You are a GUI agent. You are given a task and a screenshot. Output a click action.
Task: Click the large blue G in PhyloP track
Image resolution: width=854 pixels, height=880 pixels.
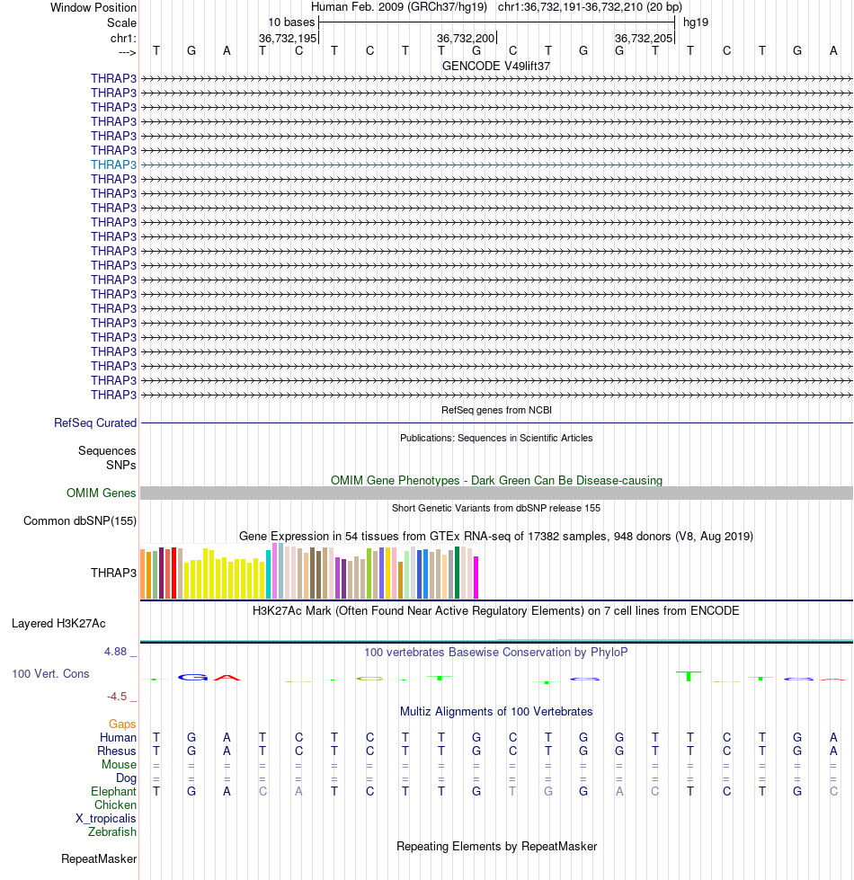(x=192, y=678)
